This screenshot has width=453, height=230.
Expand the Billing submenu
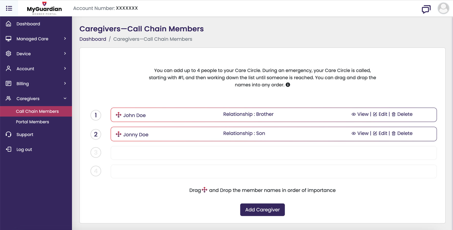(x=36, y=84)
